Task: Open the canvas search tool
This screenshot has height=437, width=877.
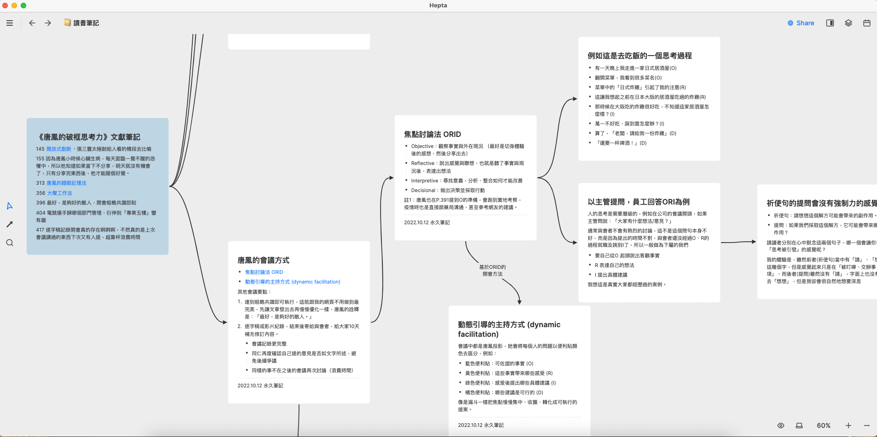Action: 10,242
